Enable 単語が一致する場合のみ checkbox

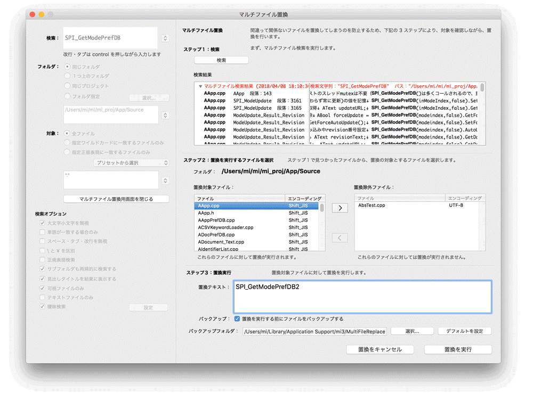(x=43, y=232)
